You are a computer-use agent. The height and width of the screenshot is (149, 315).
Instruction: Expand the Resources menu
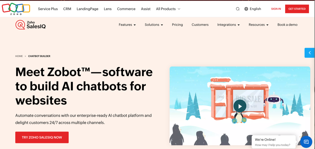coord(259,25)
